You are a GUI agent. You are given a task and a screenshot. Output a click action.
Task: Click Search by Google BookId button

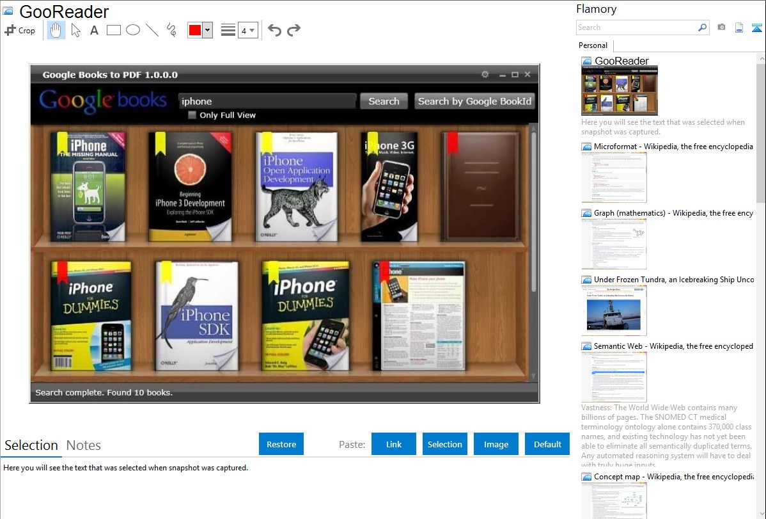click(x=475, y=101)
